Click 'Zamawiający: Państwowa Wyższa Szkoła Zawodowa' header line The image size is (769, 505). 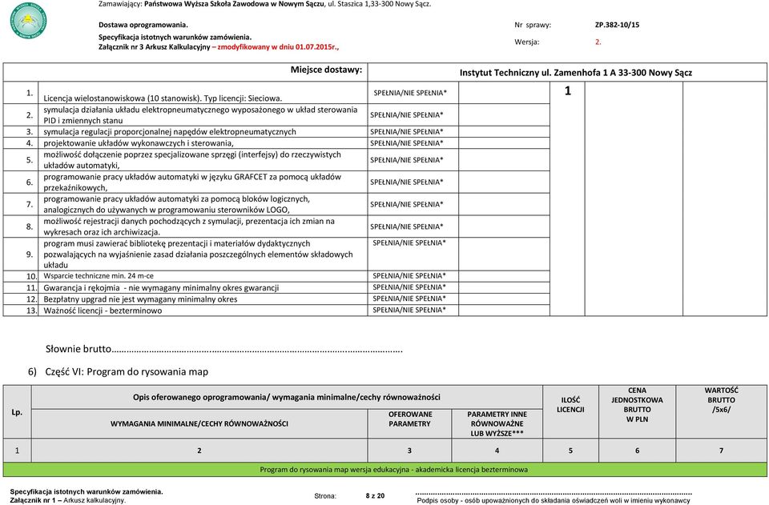pos(265,4)
